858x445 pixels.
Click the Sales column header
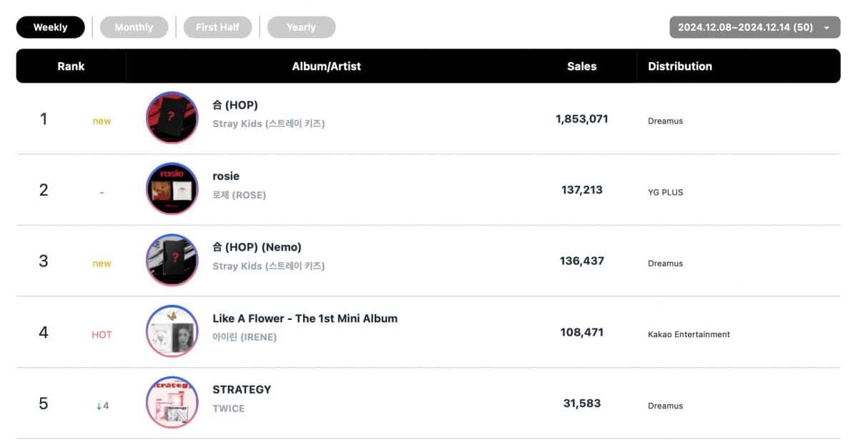(x=581, y=66)
